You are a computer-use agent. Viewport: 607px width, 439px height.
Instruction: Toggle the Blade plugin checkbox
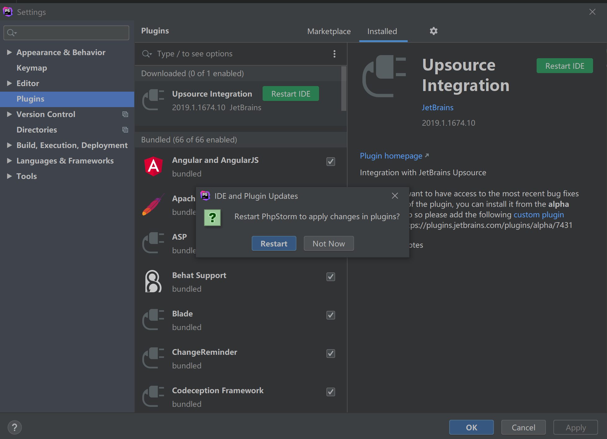331,315
